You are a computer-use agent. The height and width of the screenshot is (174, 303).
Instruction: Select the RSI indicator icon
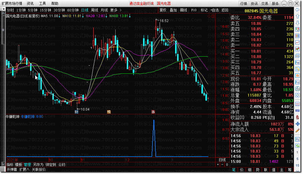point(297,111)
